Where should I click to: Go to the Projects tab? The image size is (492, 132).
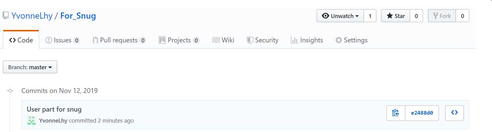tap(179, 40)
